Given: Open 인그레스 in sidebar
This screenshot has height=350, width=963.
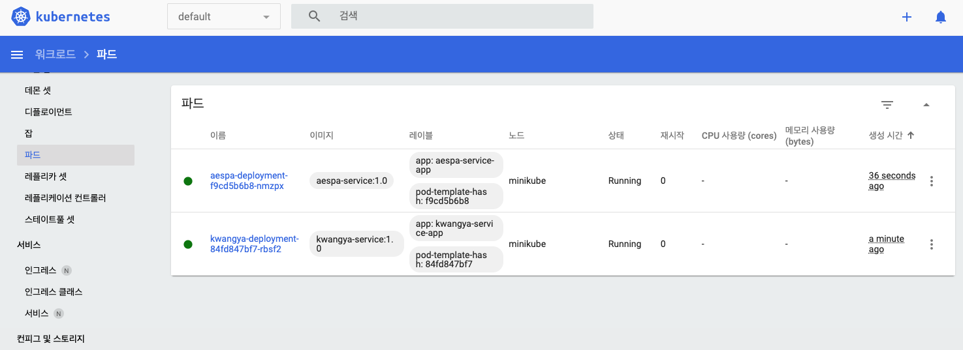Looking at the screenshot, I should 40,270.
